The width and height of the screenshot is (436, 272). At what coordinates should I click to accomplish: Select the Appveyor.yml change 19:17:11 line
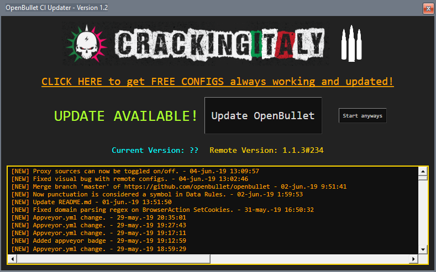click(x=98, y=233)
